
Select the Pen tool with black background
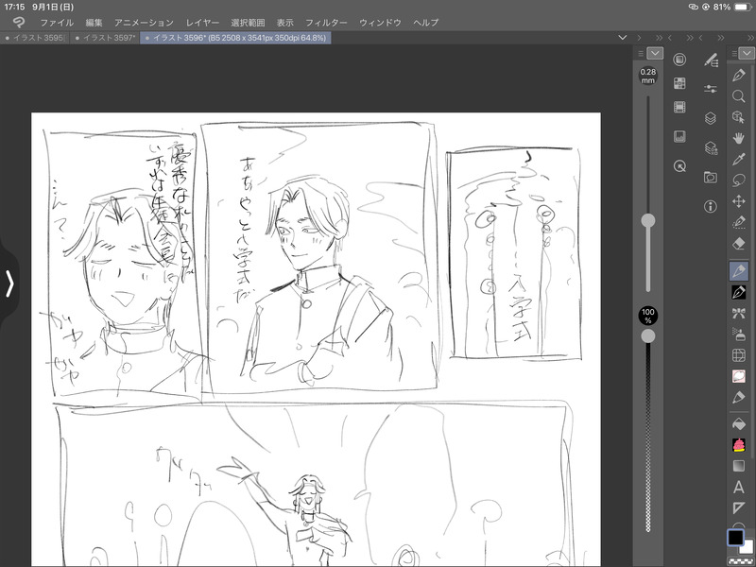pos(738,292)
